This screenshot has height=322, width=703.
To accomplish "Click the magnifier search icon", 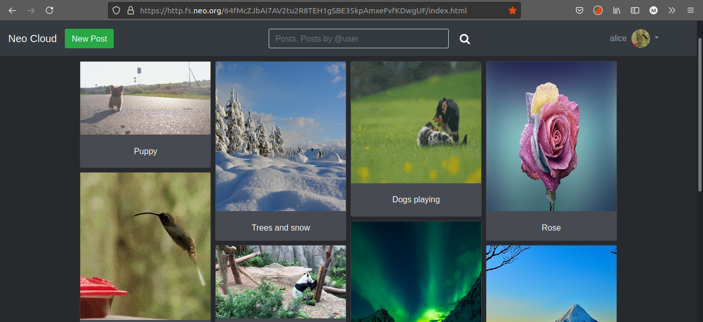I will [x=465, y=39].
